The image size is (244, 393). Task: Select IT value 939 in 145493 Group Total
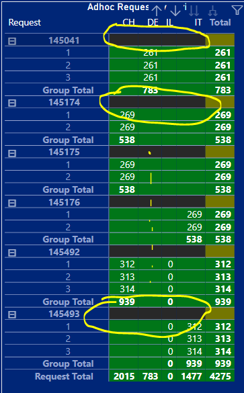coord(194,363)
